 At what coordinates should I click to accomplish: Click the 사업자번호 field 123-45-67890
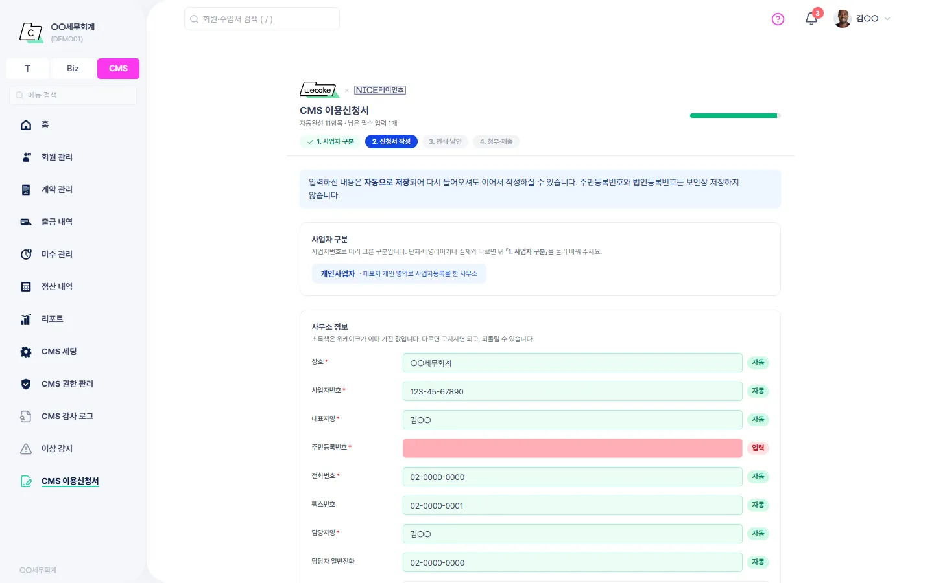[572, 391]
